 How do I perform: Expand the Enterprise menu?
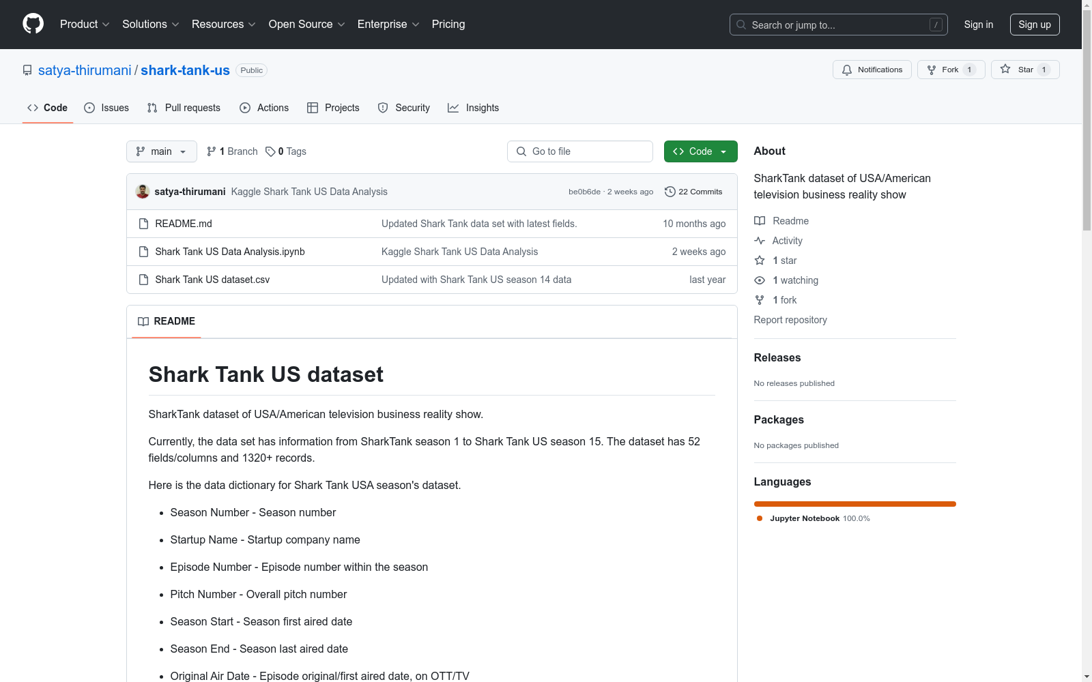point(388,24)
